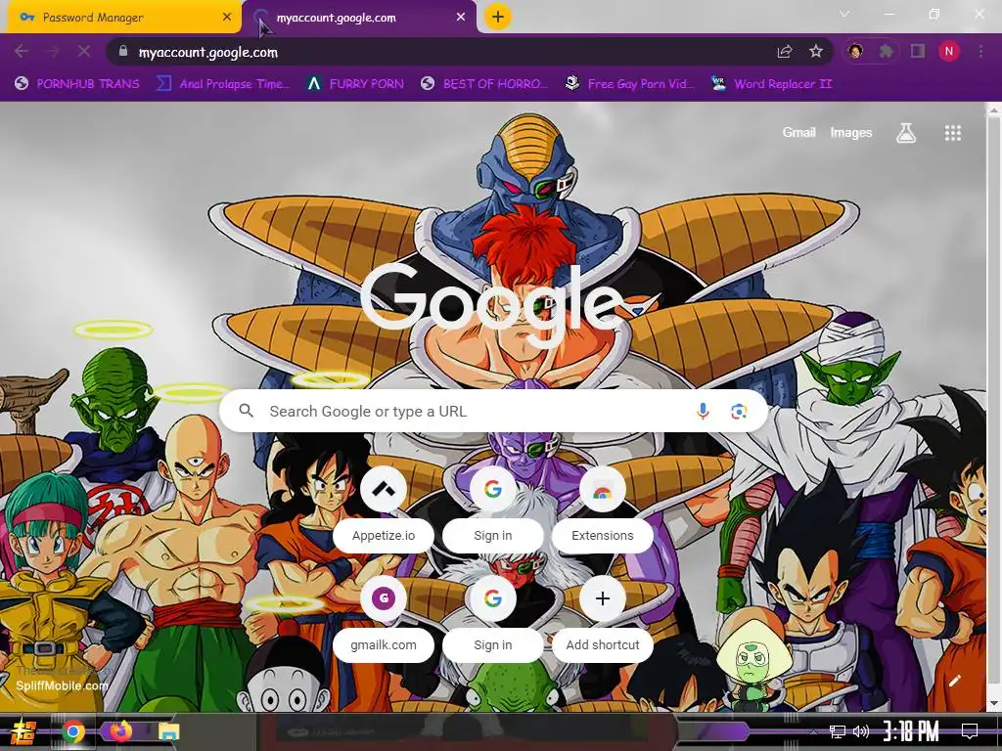This screenshot has height=751, width=1002.
Task: Open volume control tray icon
Action: pyautogui.click(x=861, y=731)
